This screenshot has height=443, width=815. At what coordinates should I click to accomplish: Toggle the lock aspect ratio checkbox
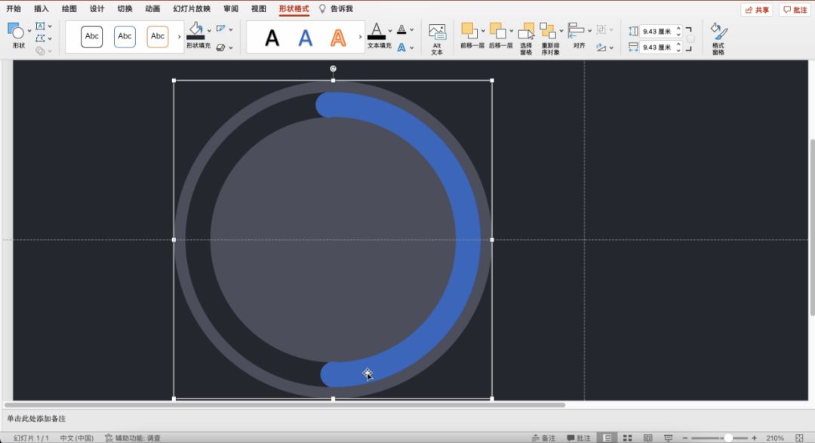690,39
